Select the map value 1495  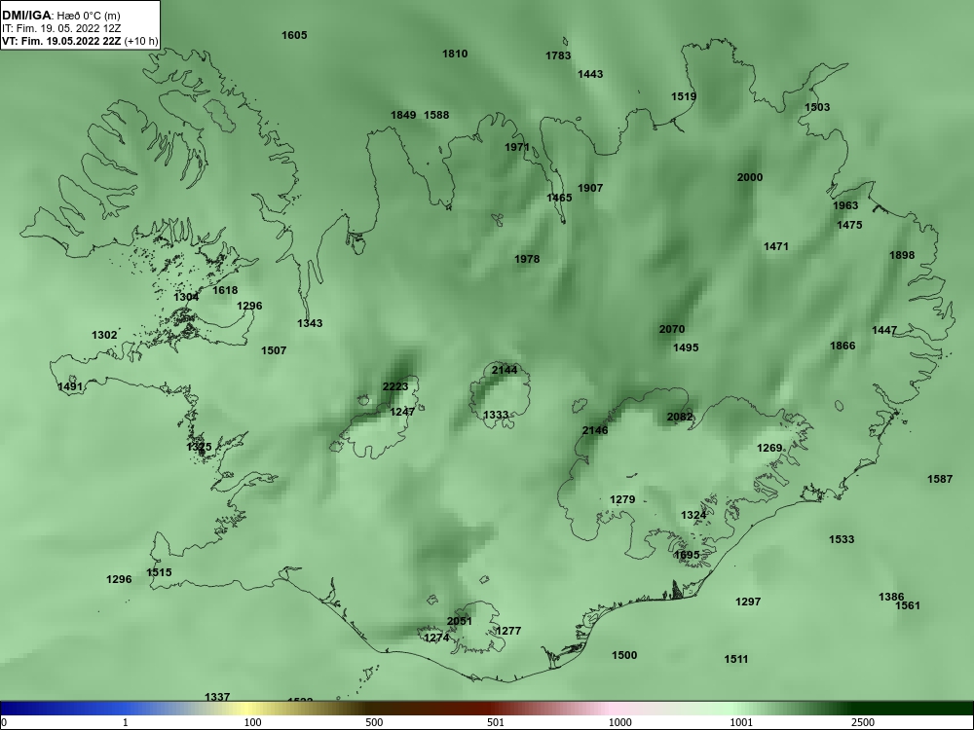(686, 348)
